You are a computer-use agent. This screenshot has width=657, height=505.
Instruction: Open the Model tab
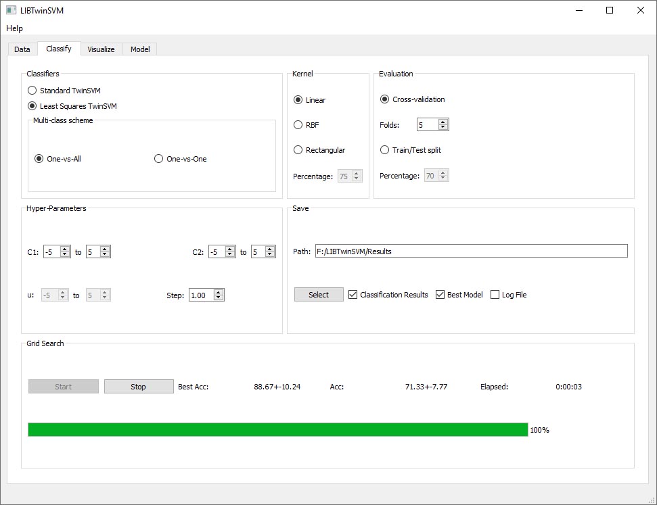[140, 49]
